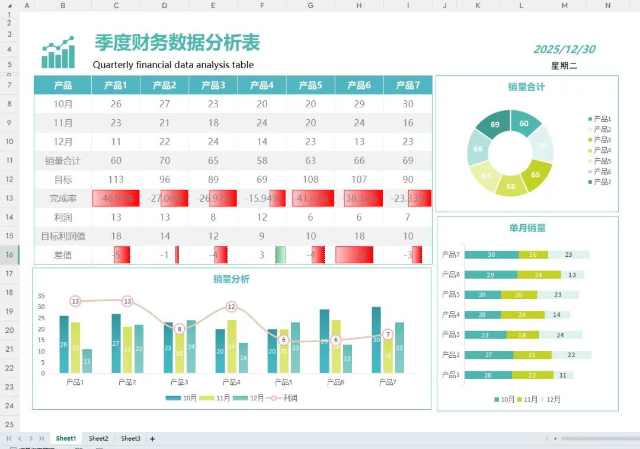Click donut segment labeled 65

pyautogui.click(x=536, y=175)
